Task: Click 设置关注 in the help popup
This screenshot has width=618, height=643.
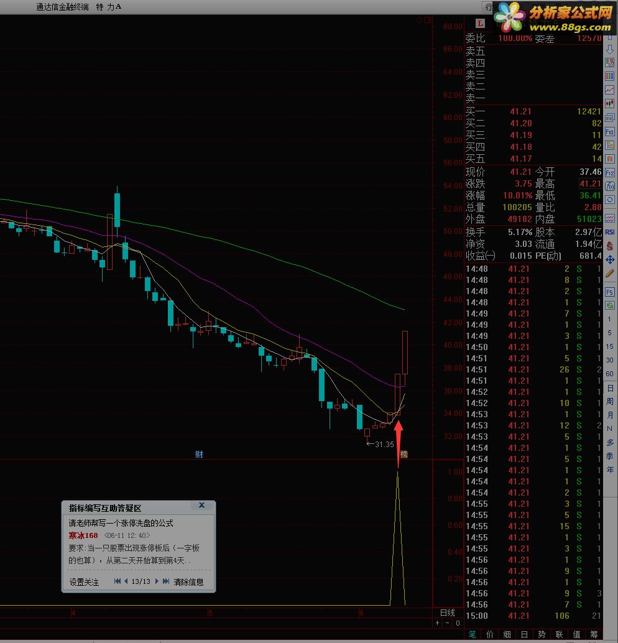Action: (x=84, y=582)
